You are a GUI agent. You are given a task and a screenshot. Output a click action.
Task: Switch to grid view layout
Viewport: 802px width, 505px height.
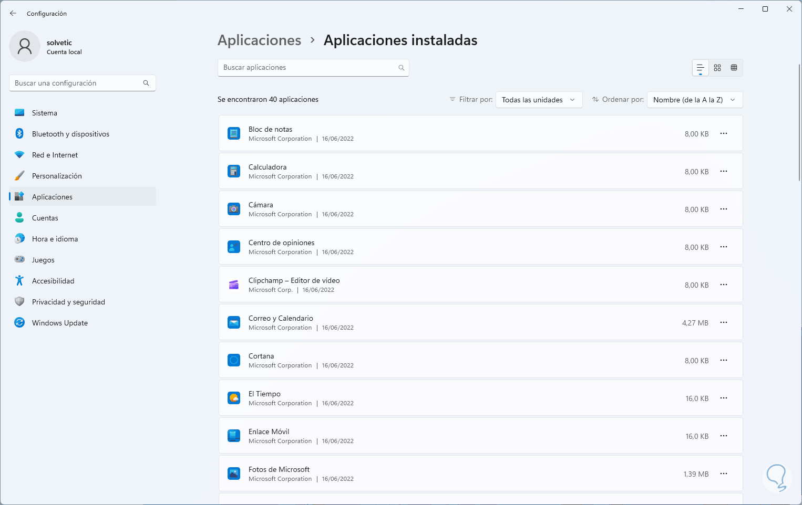pos(717,68)
